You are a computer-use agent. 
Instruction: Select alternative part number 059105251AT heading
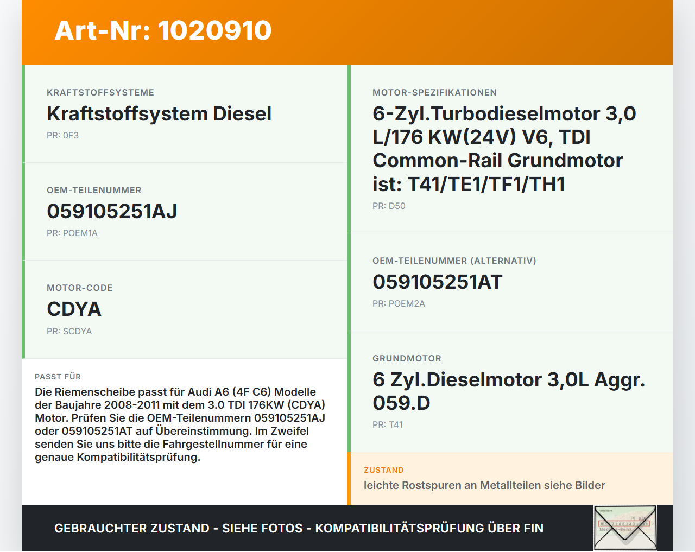click(x=438, y=282)
